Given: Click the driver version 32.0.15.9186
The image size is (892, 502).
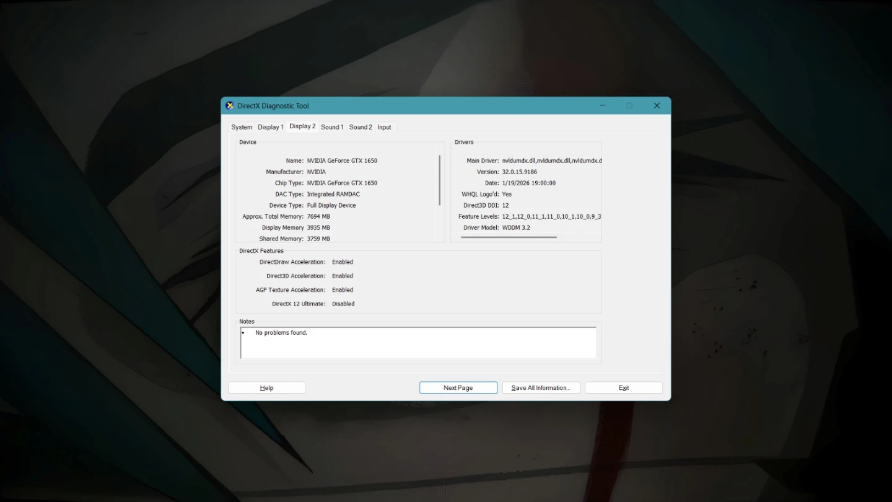Looking at the screenshot, I should [520, 172].
